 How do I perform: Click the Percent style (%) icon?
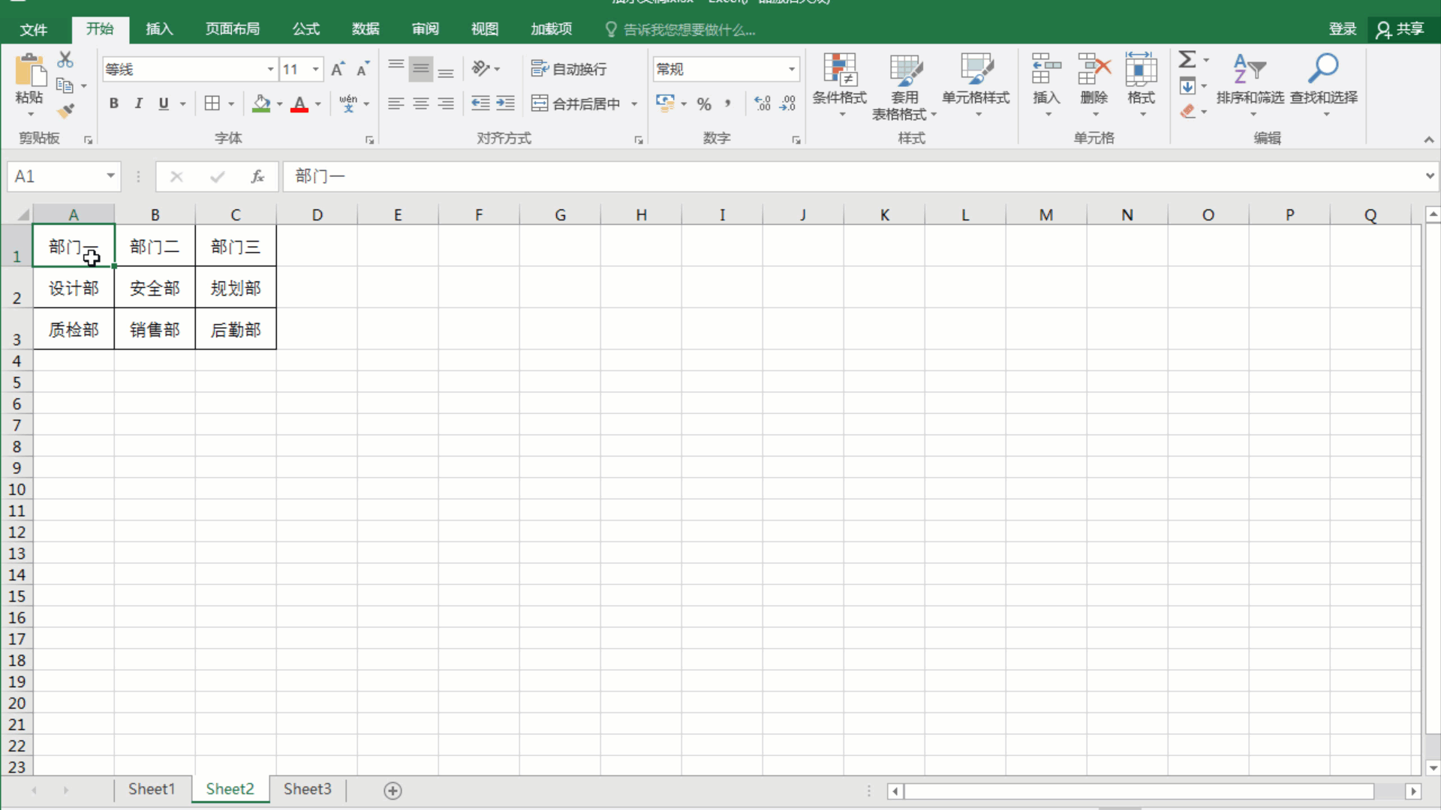click(704, 103)
